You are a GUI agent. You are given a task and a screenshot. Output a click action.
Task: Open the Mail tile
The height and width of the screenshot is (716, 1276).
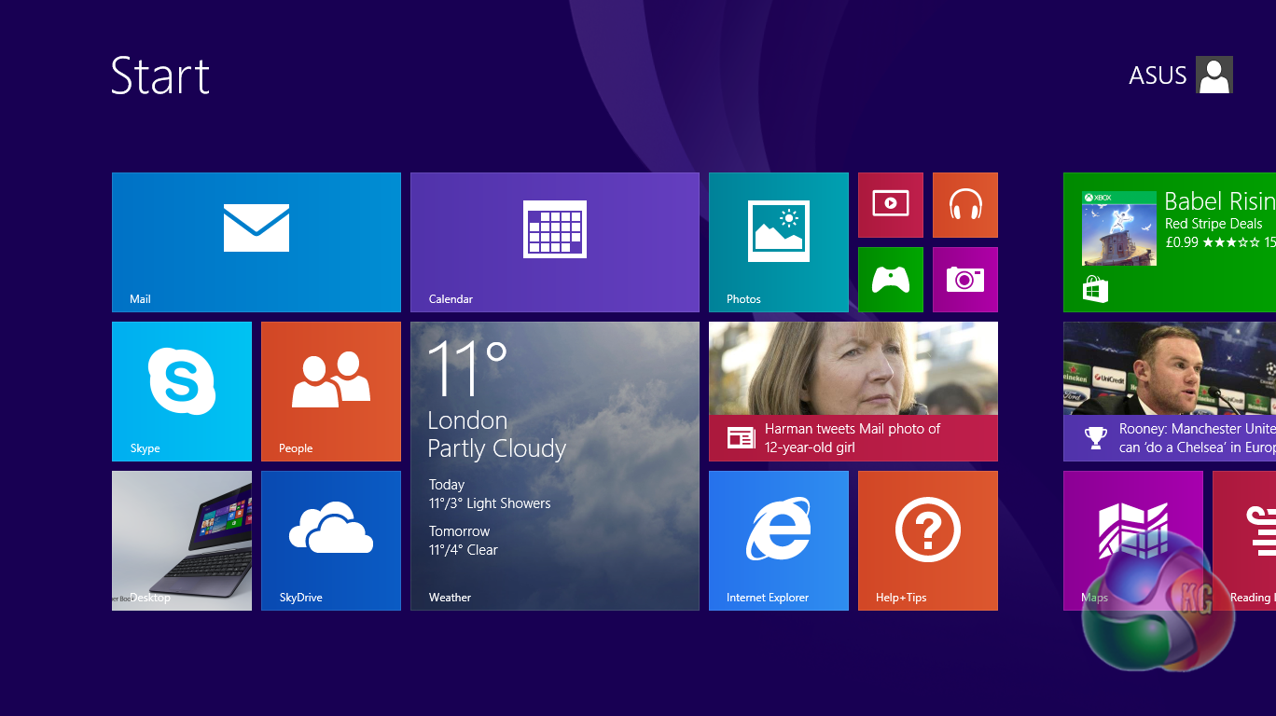[x=257, y=242]
